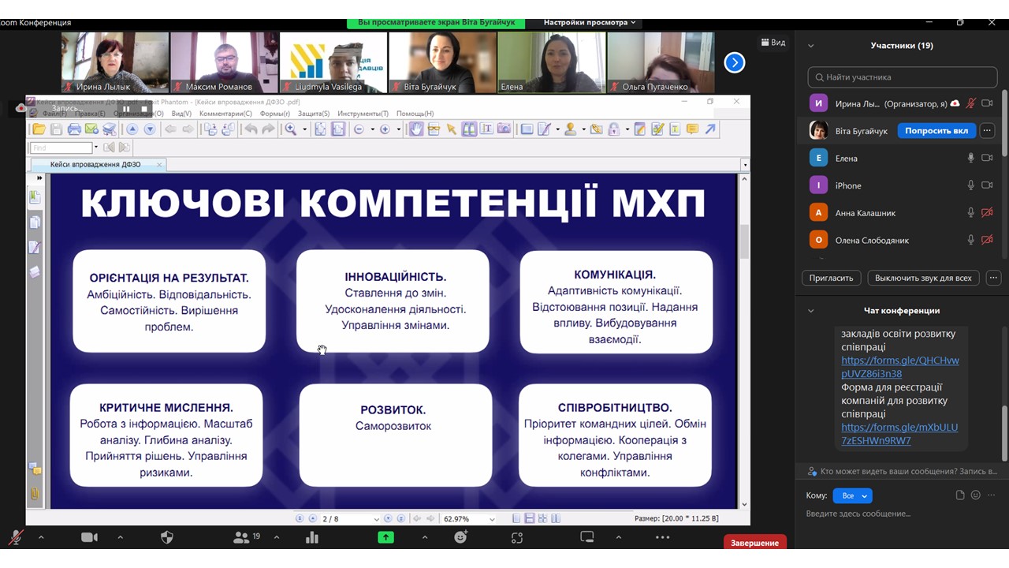Viewport: 1009px width, 568px height.
Task: Activate the Magnifier zoom tool
Action: pos(290,129)
